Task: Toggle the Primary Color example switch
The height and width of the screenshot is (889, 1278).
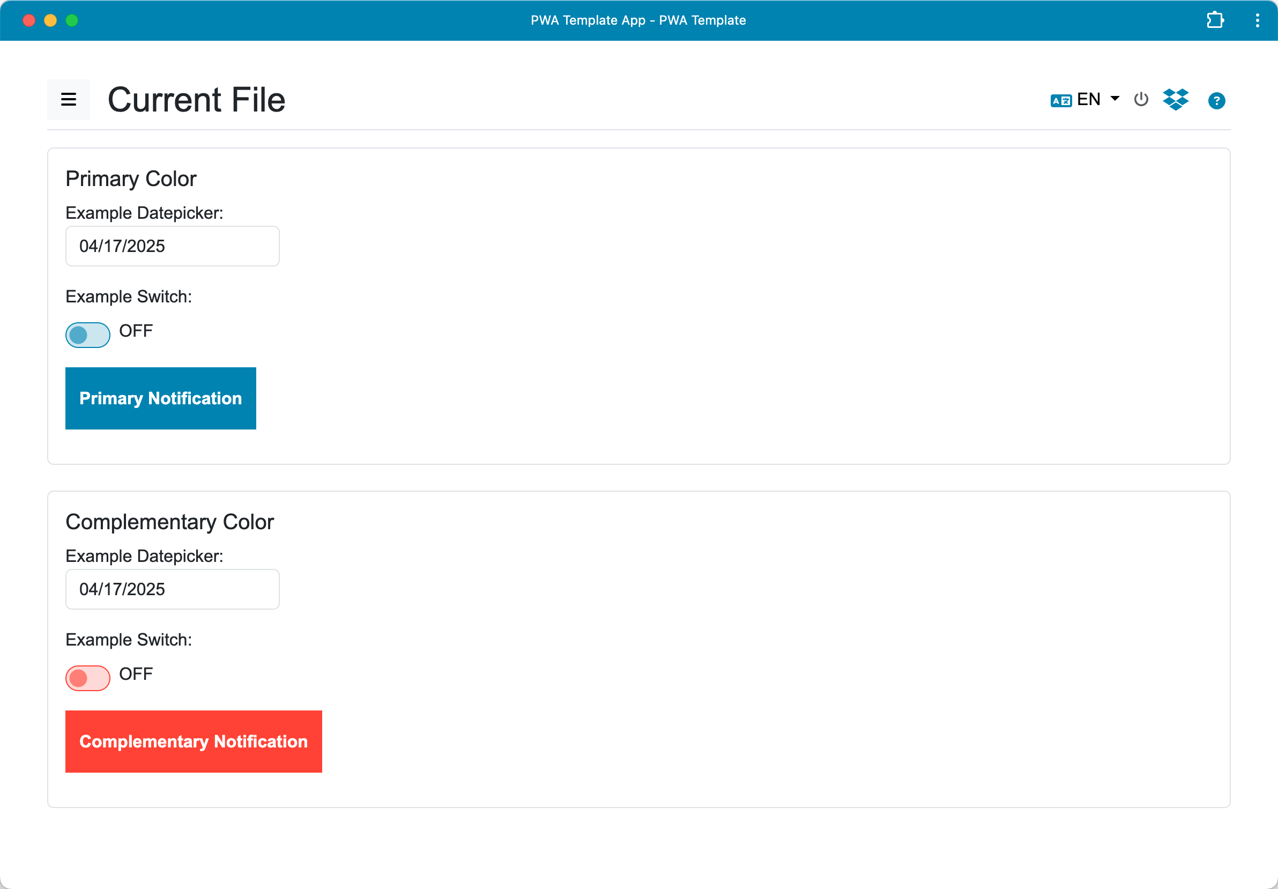Action: tap(88, 335)
